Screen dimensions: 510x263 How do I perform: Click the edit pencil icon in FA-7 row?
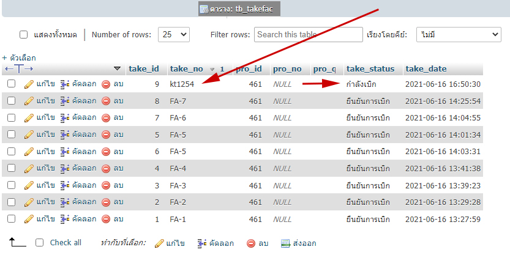(x=29, y=101)
